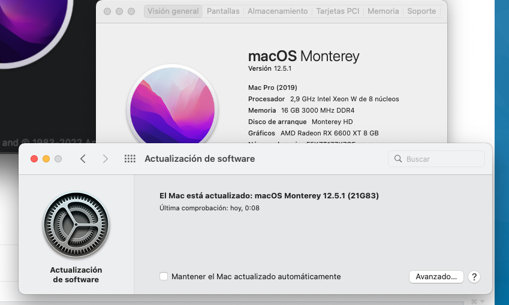The width and height of the screenshot is (509, 305).
Task: Click the Actualización de software window title
Action: tap(200, 159)
